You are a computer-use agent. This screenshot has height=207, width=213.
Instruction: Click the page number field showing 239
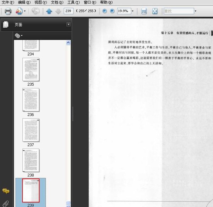coord(69,11)
